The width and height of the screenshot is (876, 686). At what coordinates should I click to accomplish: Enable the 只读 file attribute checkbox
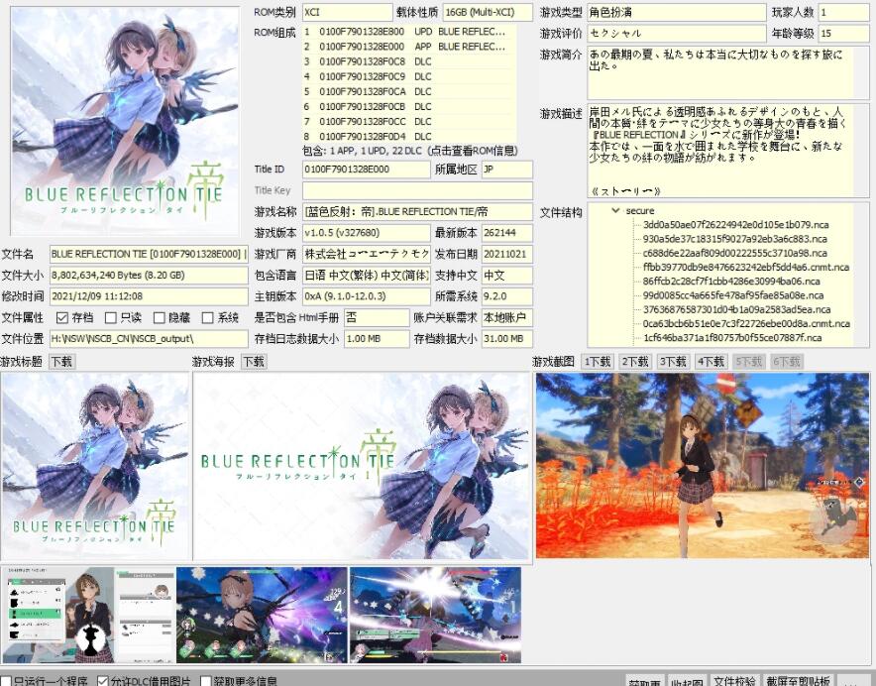tap(111, 317)
